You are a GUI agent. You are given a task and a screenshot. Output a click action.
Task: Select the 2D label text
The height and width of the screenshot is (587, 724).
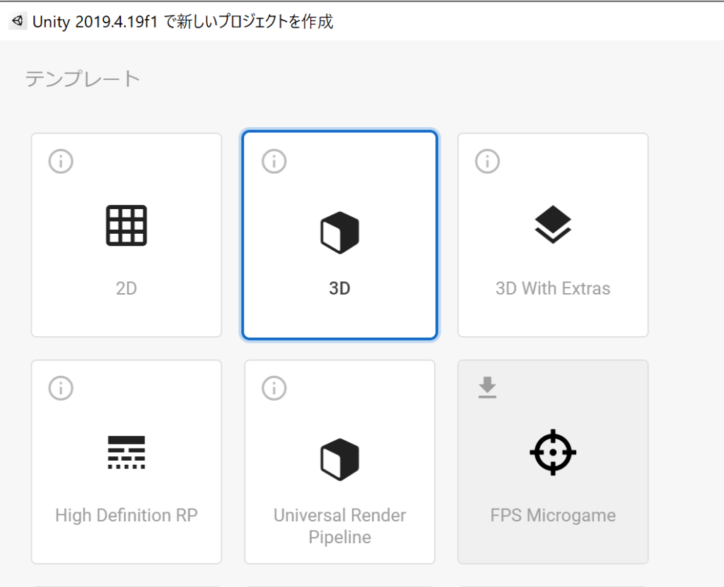(x=127, y=289)
